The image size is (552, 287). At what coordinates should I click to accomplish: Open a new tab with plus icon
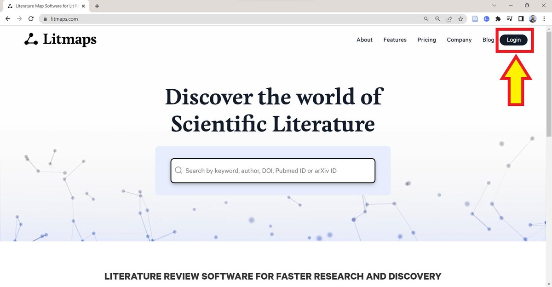(x=97, y=6)
